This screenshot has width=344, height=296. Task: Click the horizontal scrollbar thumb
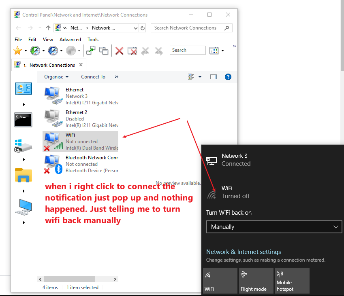[69, 279]
